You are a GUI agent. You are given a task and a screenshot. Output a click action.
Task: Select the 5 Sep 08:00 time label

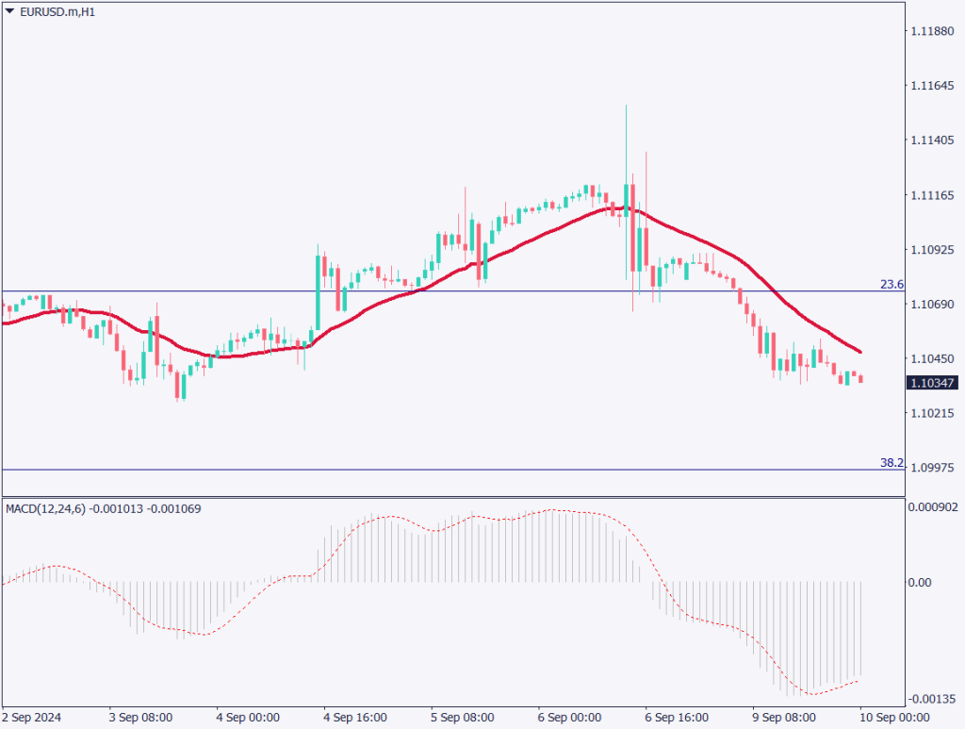pyautogui.click(x=462, y=718)
